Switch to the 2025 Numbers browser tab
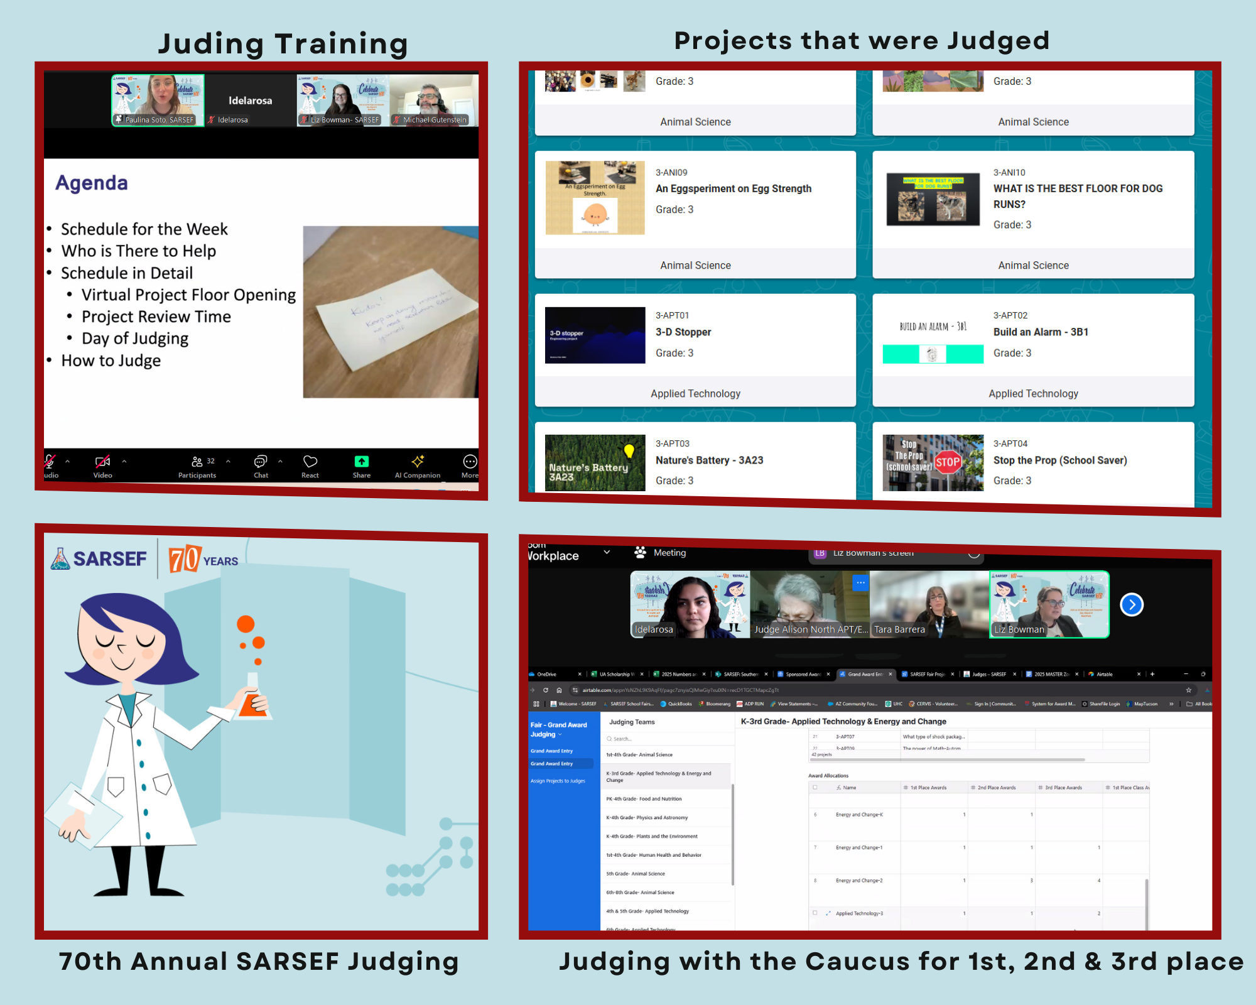The width and height of the screenshot is (1256, 1005). tap(678, 674)
